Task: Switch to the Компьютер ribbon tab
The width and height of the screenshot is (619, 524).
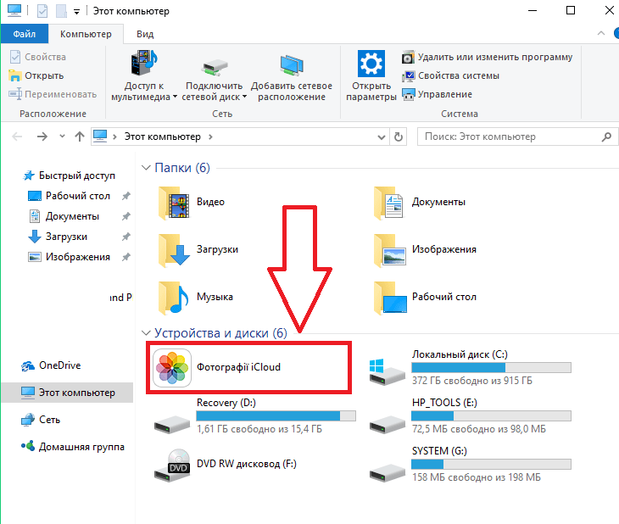Action: tap(86, 34)
